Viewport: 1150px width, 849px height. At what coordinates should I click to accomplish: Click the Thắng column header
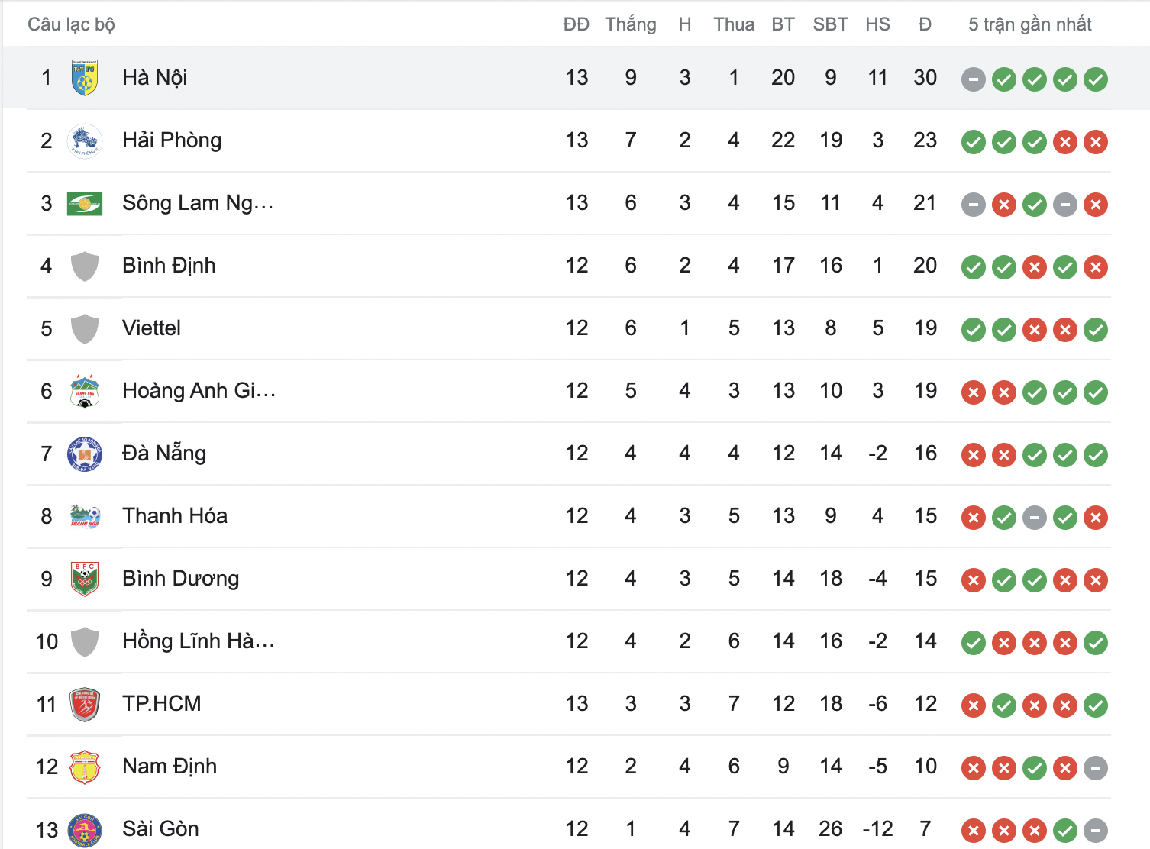point(630,24)
